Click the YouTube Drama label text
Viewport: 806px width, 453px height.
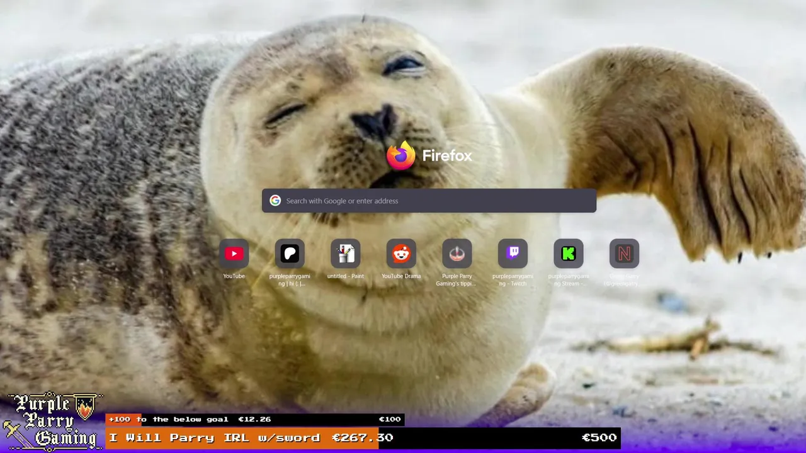coord(401,276)
